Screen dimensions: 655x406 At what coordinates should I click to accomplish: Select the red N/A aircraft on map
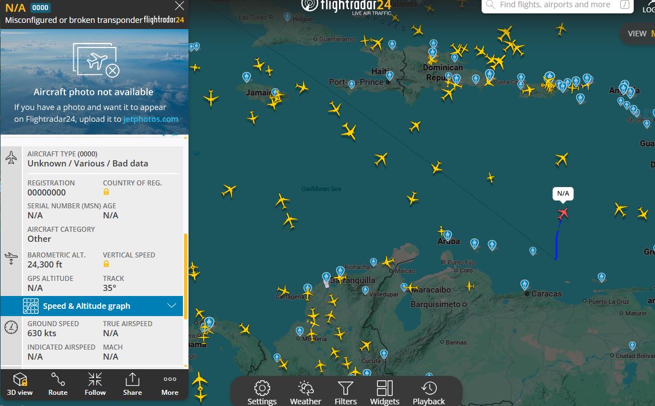click(x=563, y=213)
